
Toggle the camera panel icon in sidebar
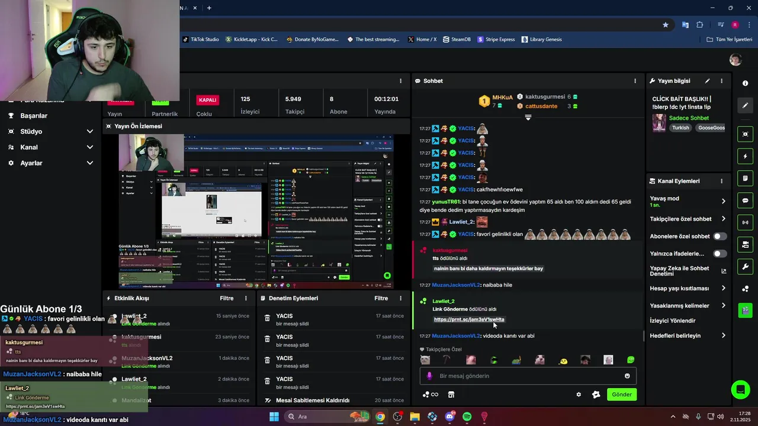point(746,244)
